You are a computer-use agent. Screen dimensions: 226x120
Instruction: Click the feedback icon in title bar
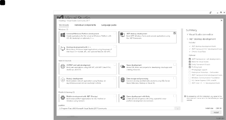(211, 13)
